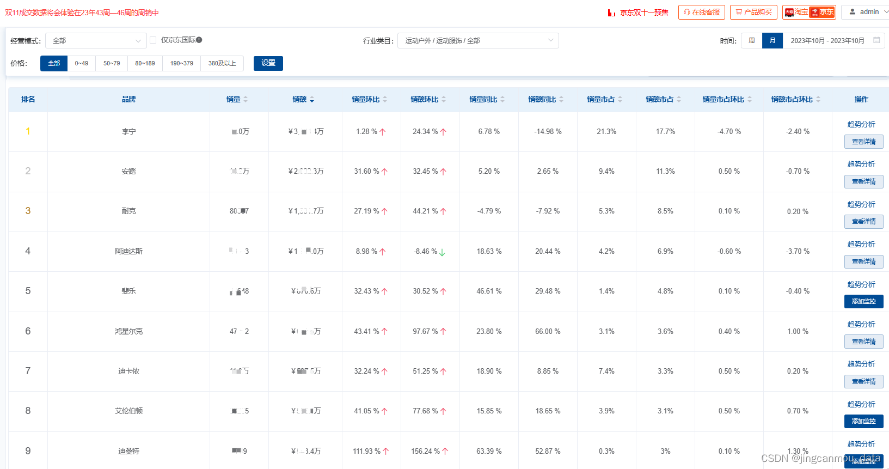Open 趋势分析 for 鸿星尔克

861,324
